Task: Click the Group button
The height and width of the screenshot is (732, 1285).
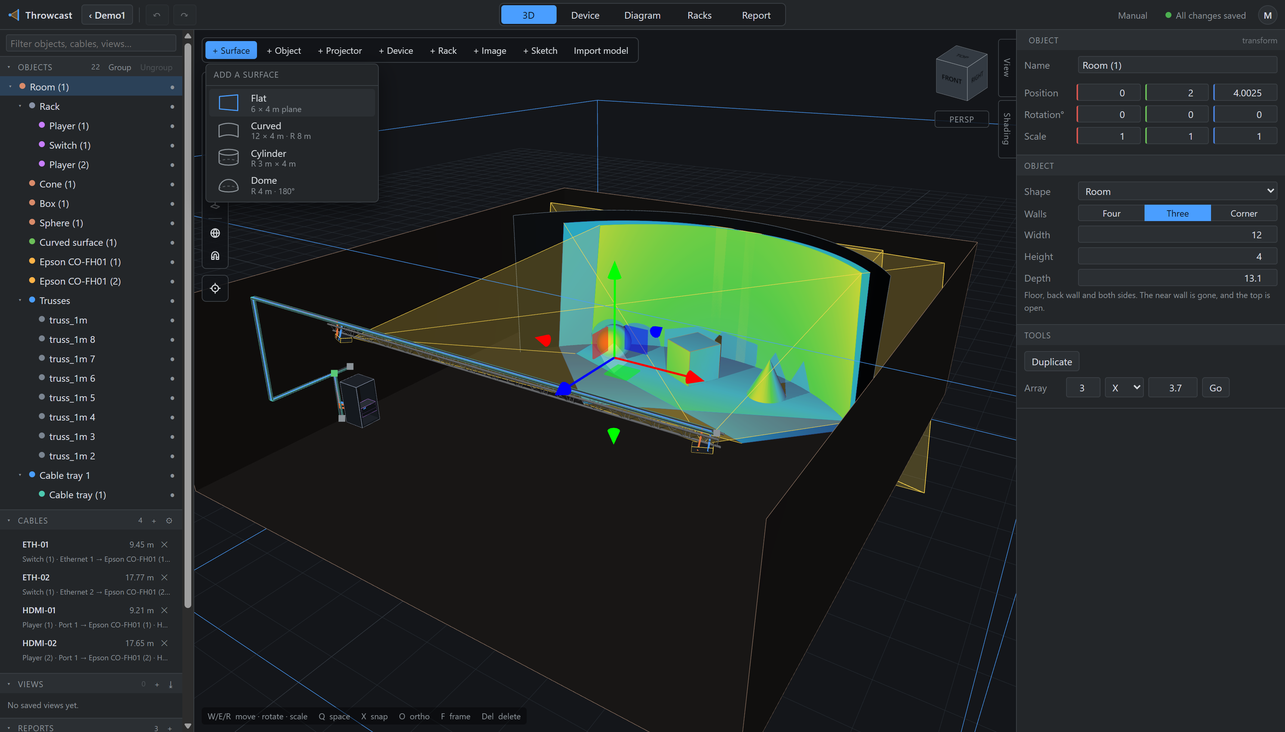Action: (x=120, y=67)
